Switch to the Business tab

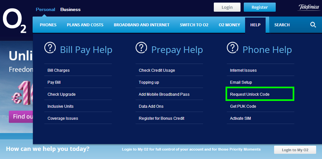click(70, 9)
